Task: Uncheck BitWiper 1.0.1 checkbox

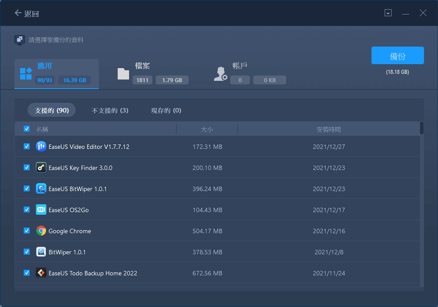Action: click(x=27, y=252)
